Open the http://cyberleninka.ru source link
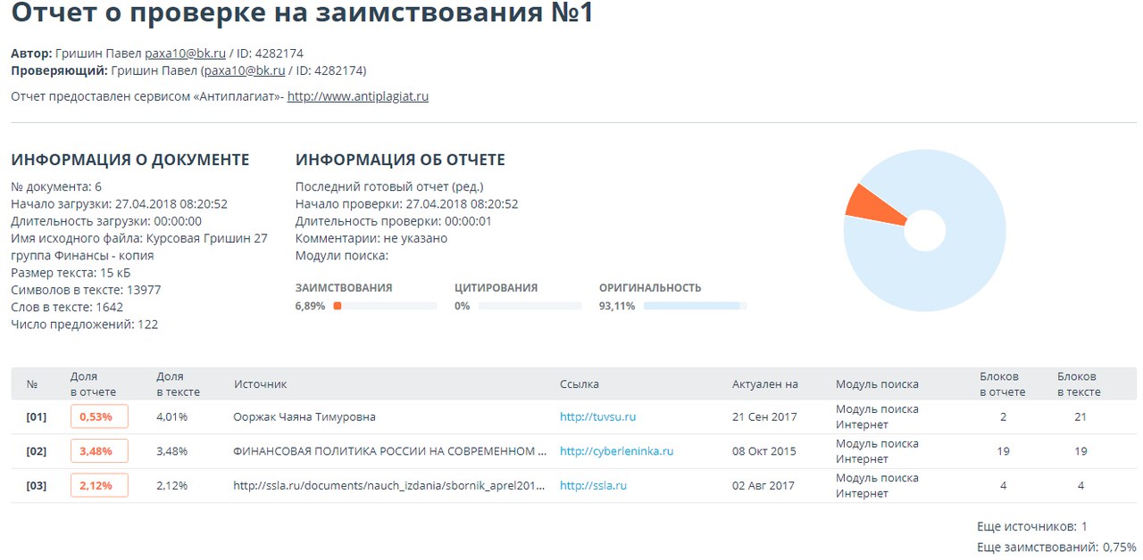 (x=616, y=451)
